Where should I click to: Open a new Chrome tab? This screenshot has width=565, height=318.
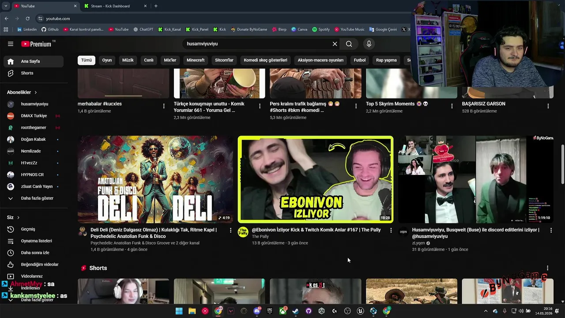pos(156,6)
